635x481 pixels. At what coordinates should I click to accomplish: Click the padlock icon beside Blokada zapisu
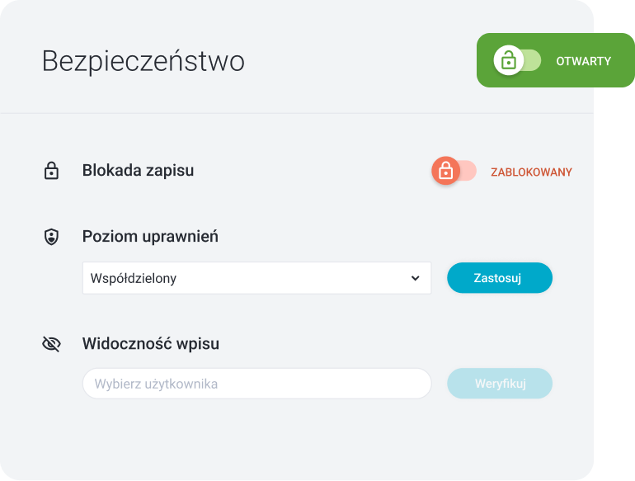(x=51, y=172)
